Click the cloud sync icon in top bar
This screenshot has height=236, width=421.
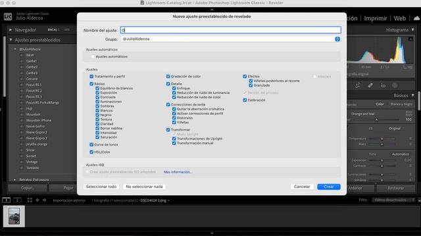[x=416, y=18]
